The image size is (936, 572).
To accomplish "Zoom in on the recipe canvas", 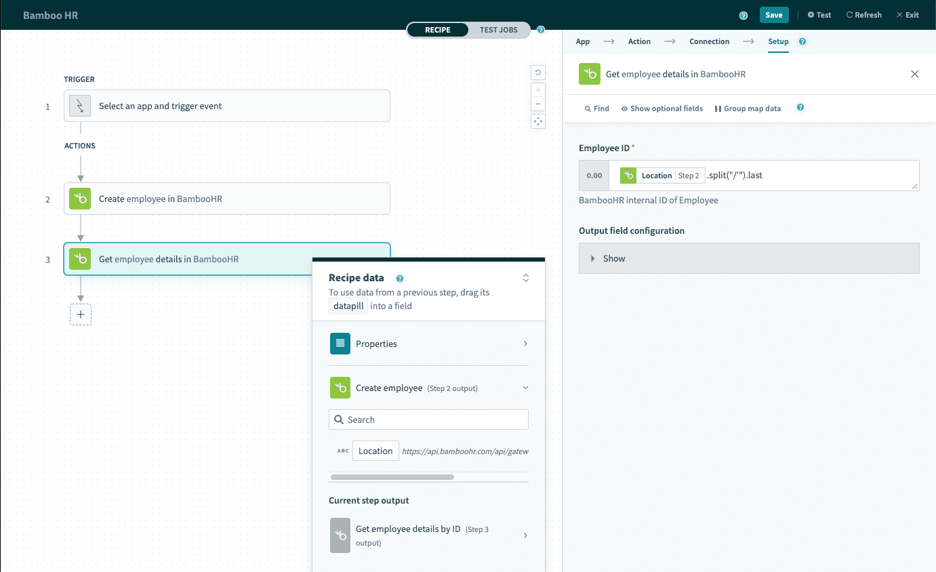I will point(538,90).
